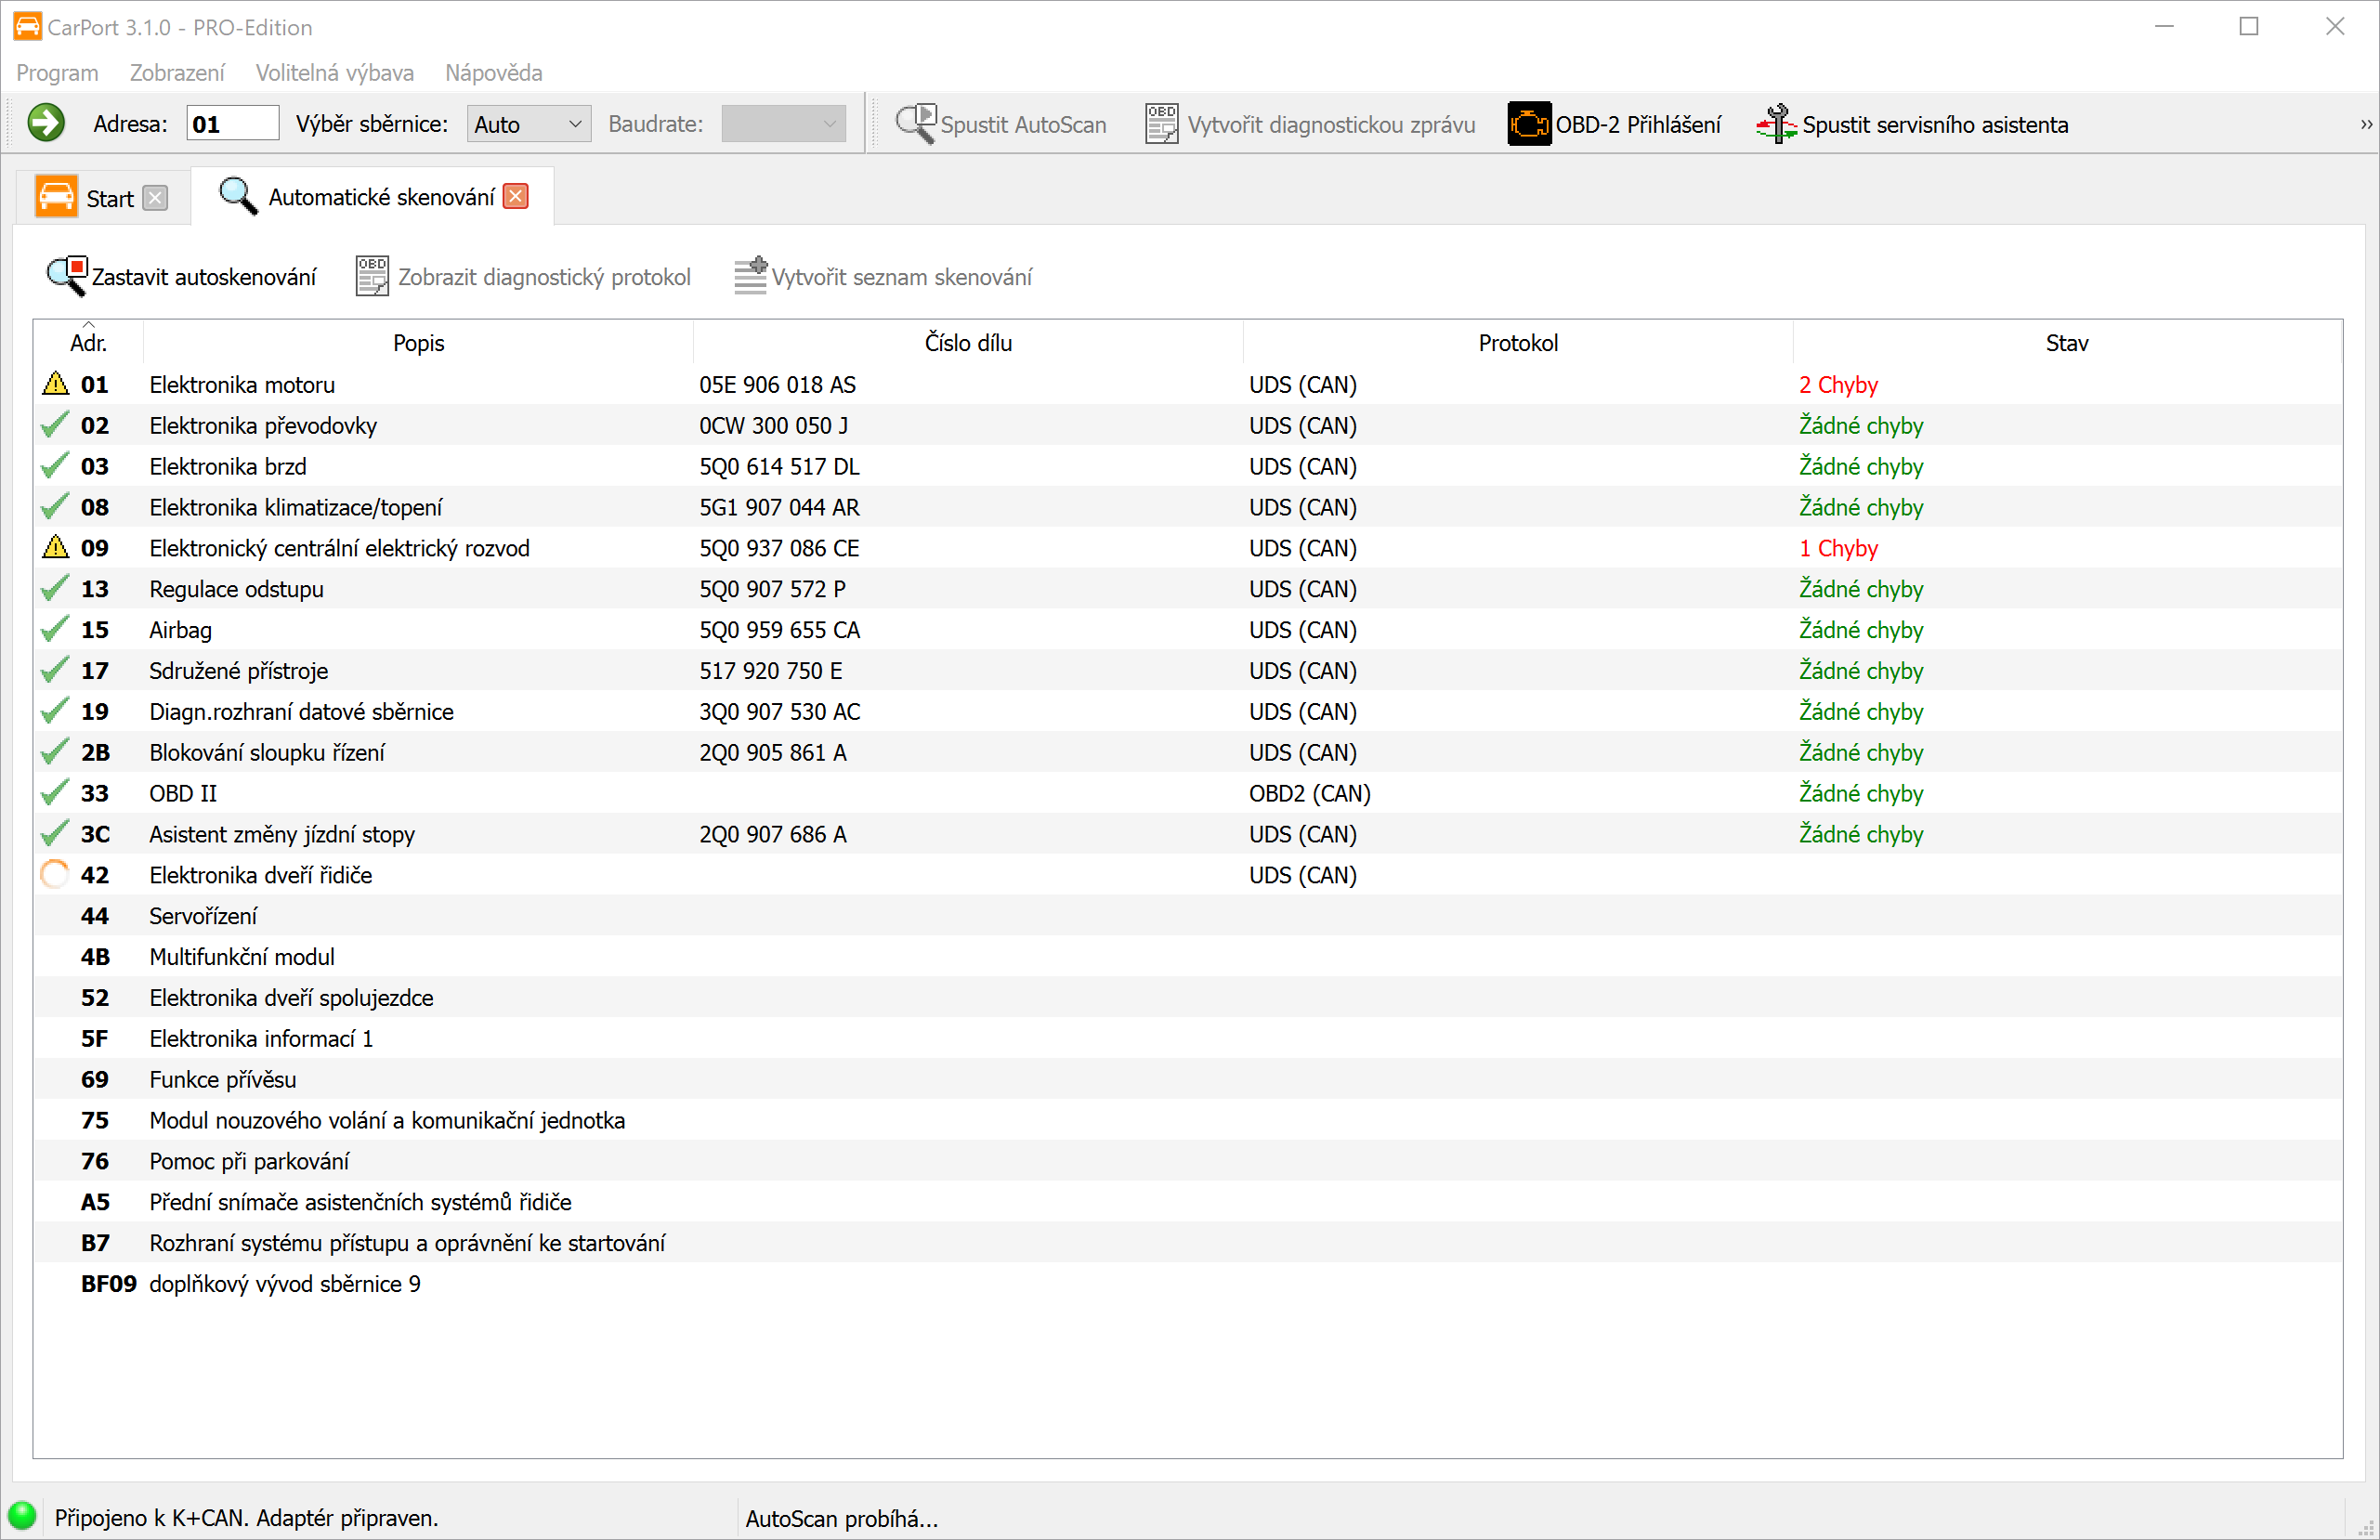Viewport: 2380px width, 1540px height.
Task: Launch Spustit servisního asistenta
Action: [1776, 124]
